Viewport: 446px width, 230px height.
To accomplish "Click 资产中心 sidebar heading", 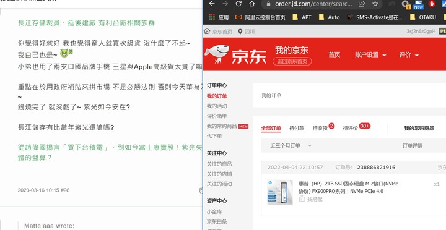I will coord(217,201).
